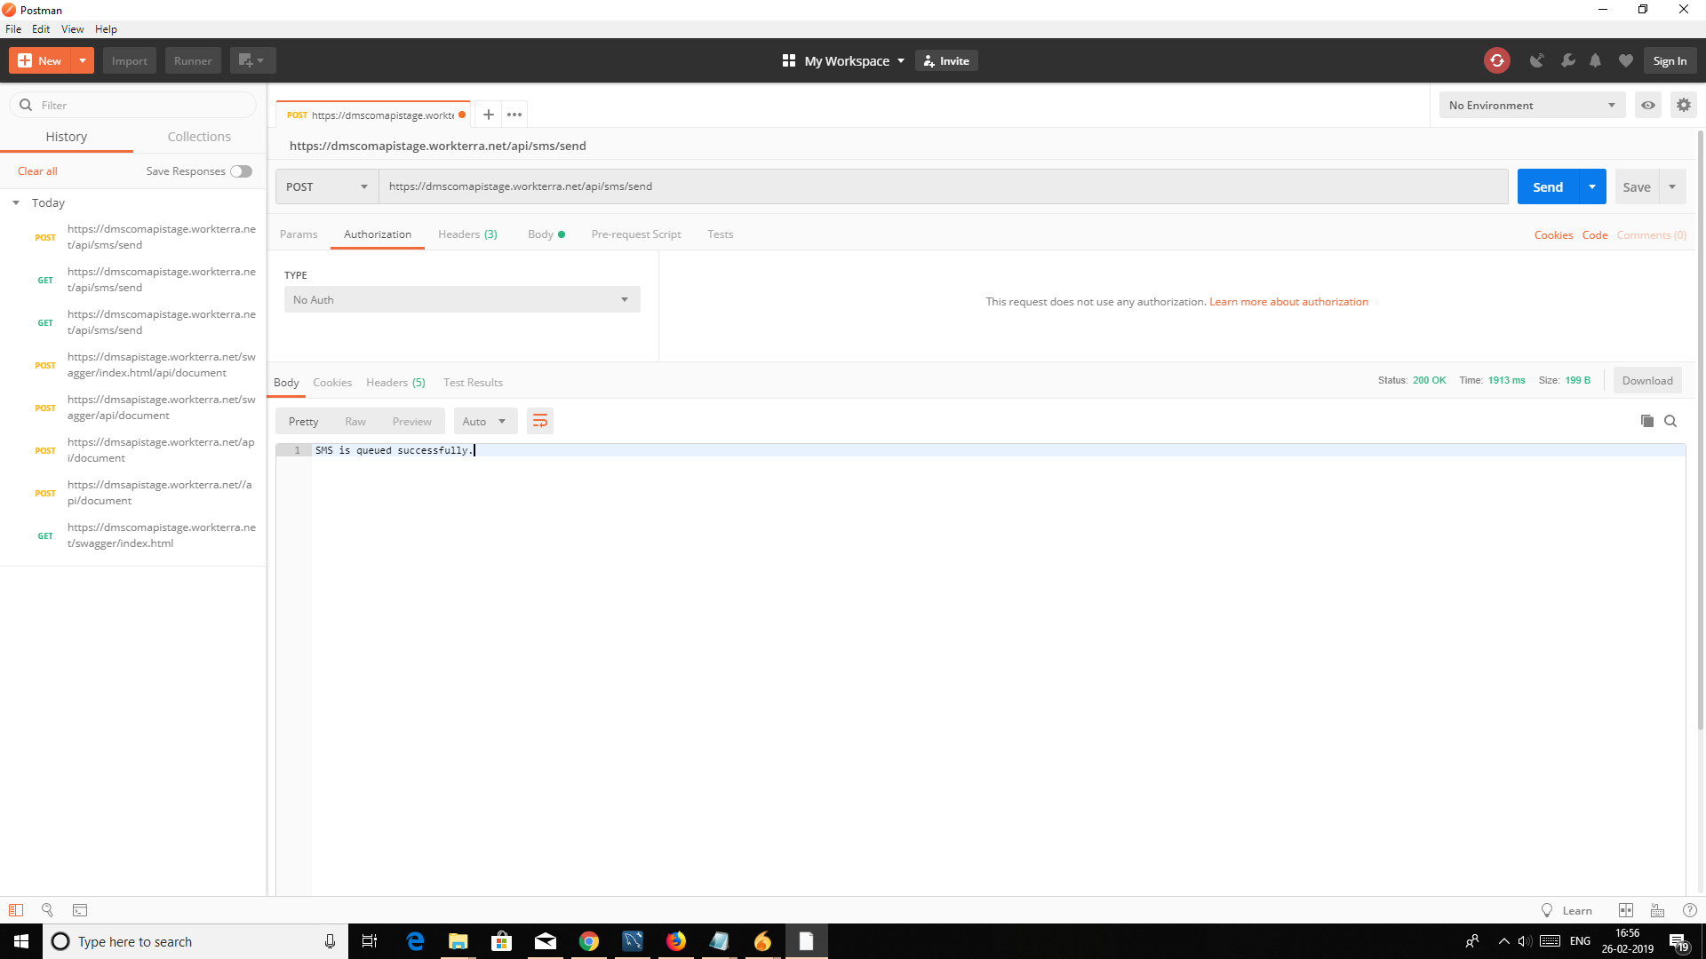Open Windows Start menu
Screen dimensions: 1706x959
21,941
